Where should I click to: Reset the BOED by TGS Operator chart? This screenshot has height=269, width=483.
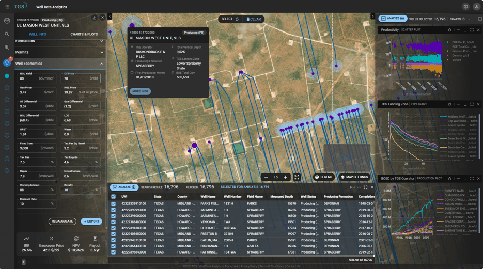pos(449,179)
